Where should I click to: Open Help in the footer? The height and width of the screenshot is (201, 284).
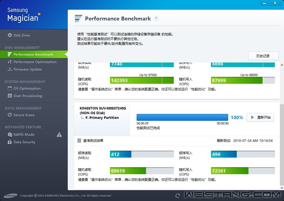192,195
